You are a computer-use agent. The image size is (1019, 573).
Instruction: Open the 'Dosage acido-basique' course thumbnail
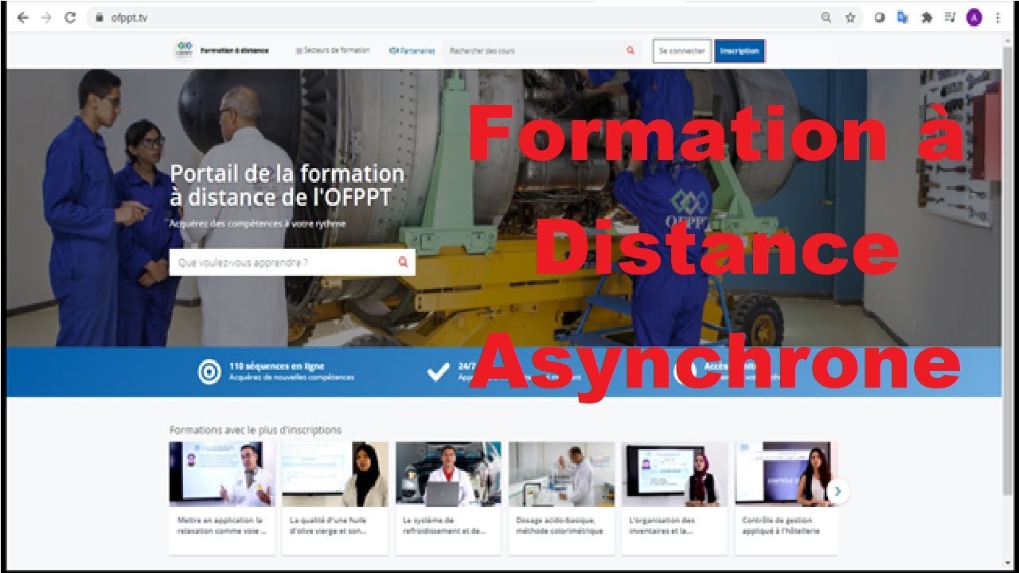pos(561,474)
